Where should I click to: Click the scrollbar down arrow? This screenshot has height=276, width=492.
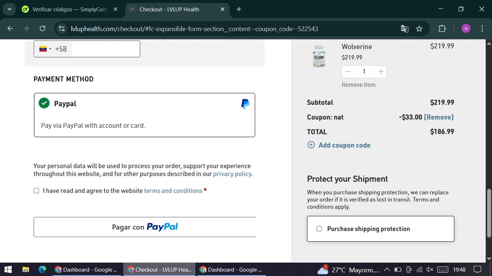[489, 259]
